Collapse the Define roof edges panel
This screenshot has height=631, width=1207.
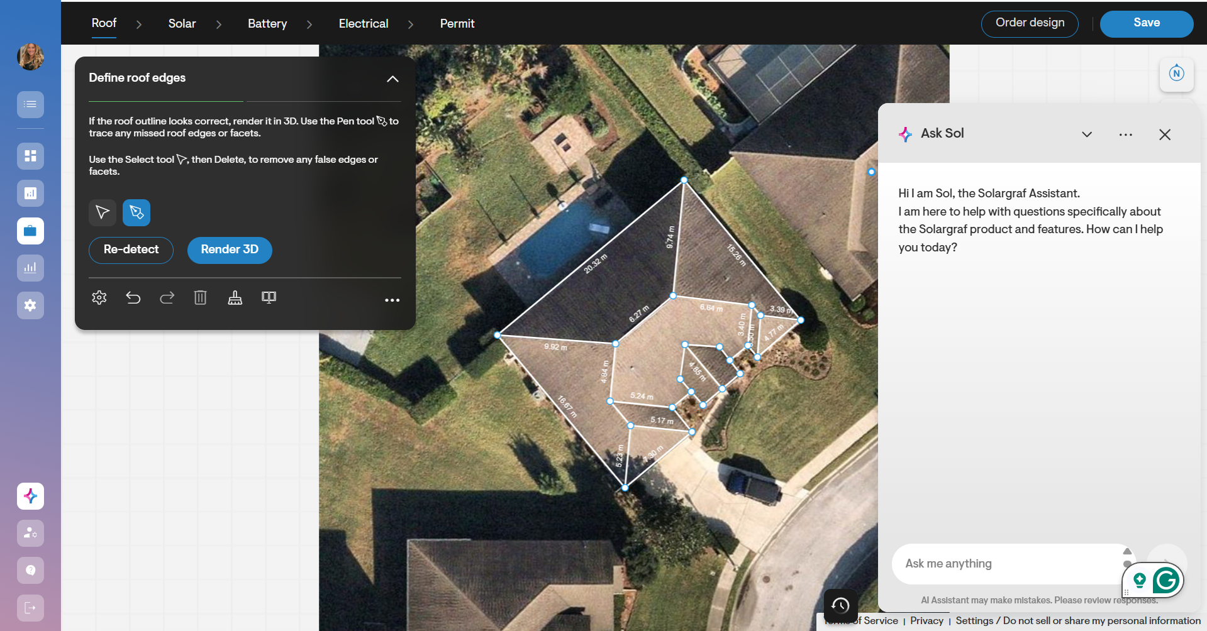pyautogui.click(x=392, y=79)
